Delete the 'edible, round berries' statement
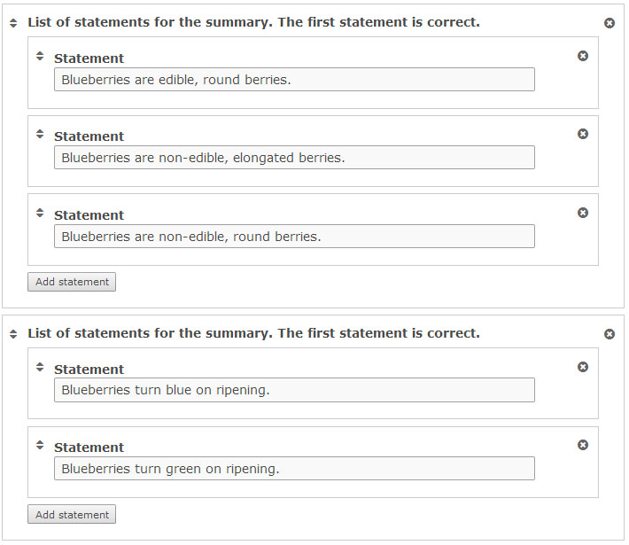 point(583,56)
